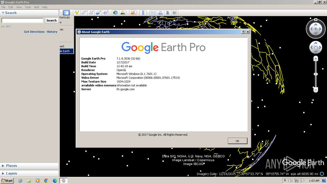Click the zoom in plus button
Screen dimensions: 327x184
pyautogui.click(x=316, y=59)
